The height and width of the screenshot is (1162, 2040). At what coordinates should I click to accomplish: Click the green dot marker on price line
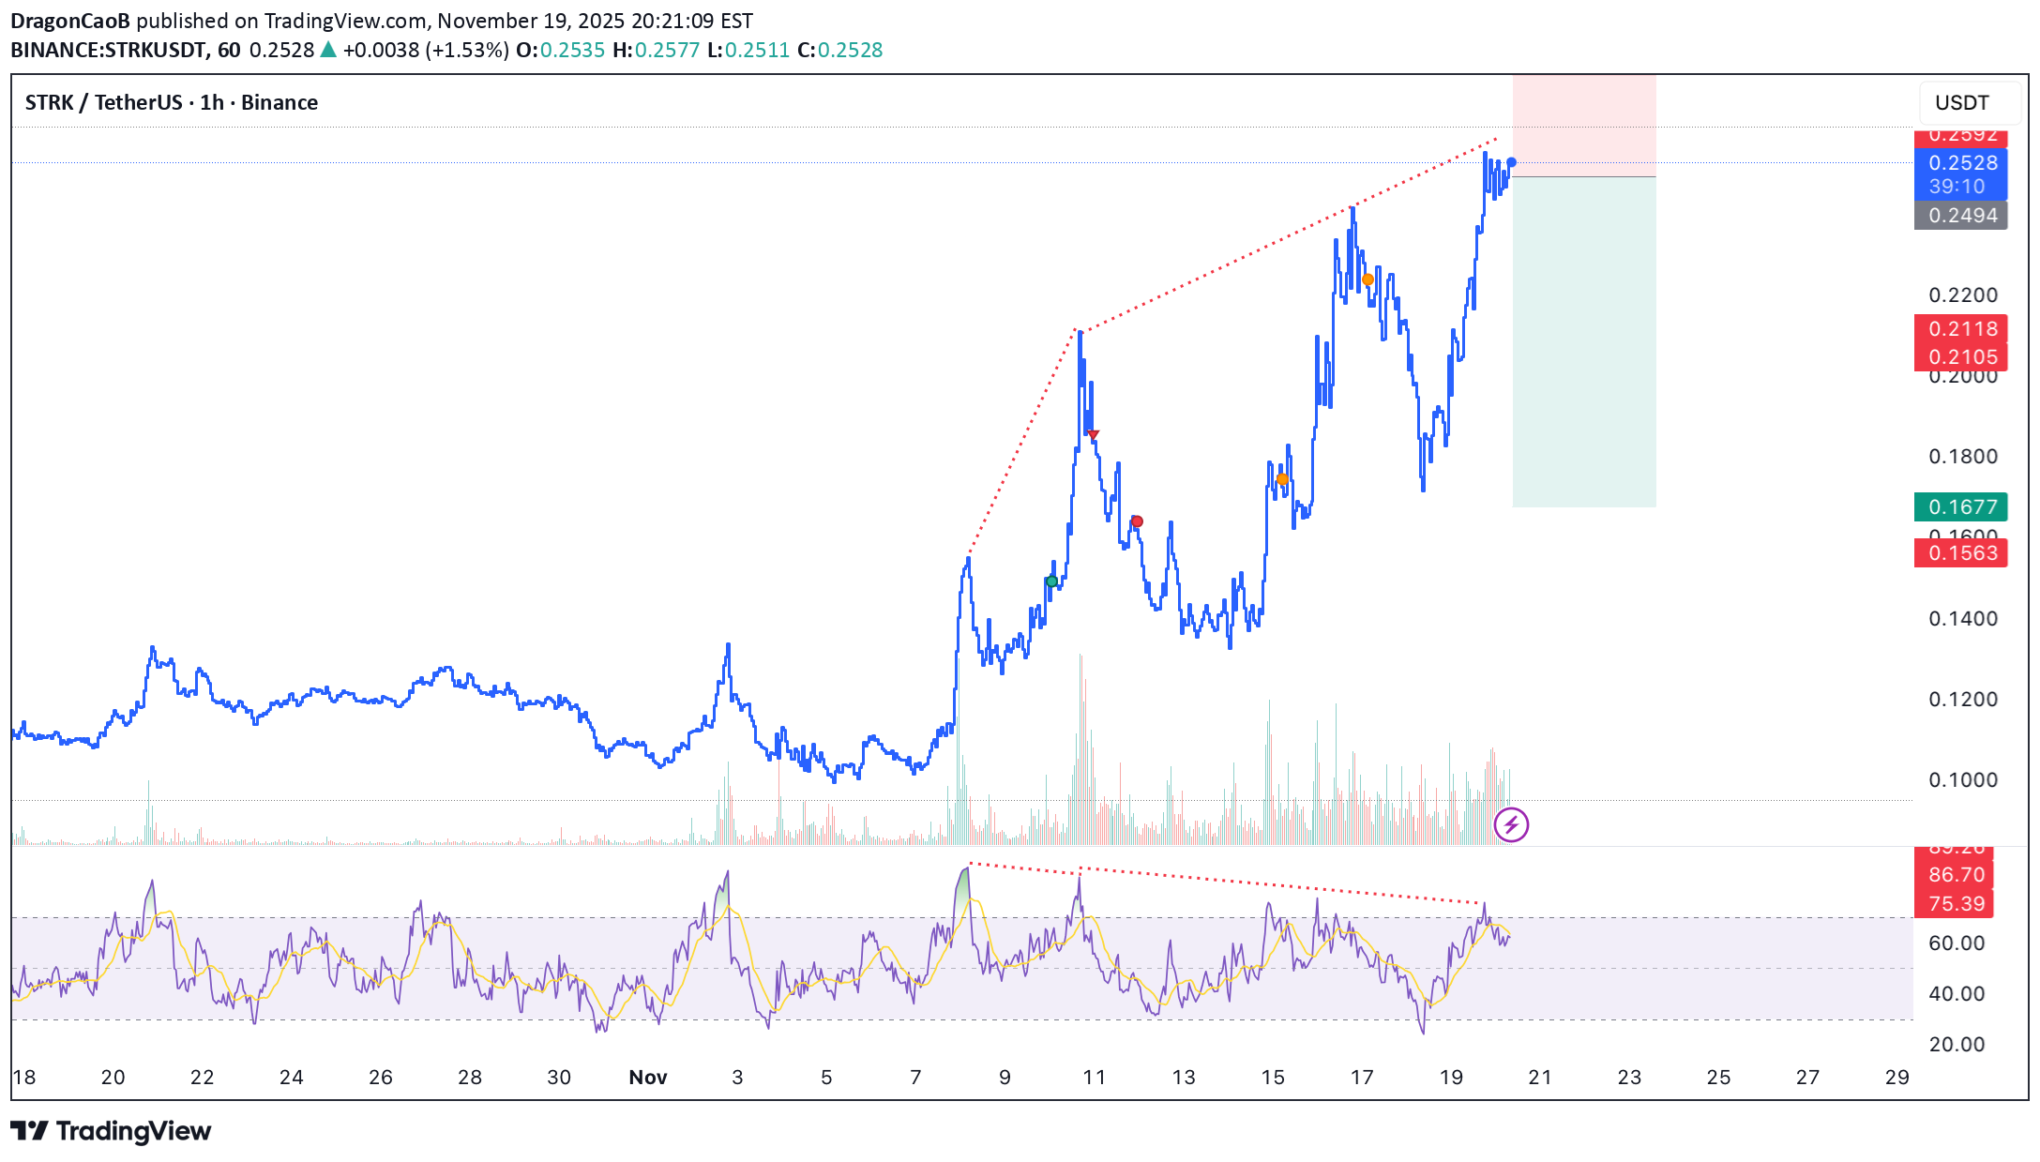click(1051, 581)
